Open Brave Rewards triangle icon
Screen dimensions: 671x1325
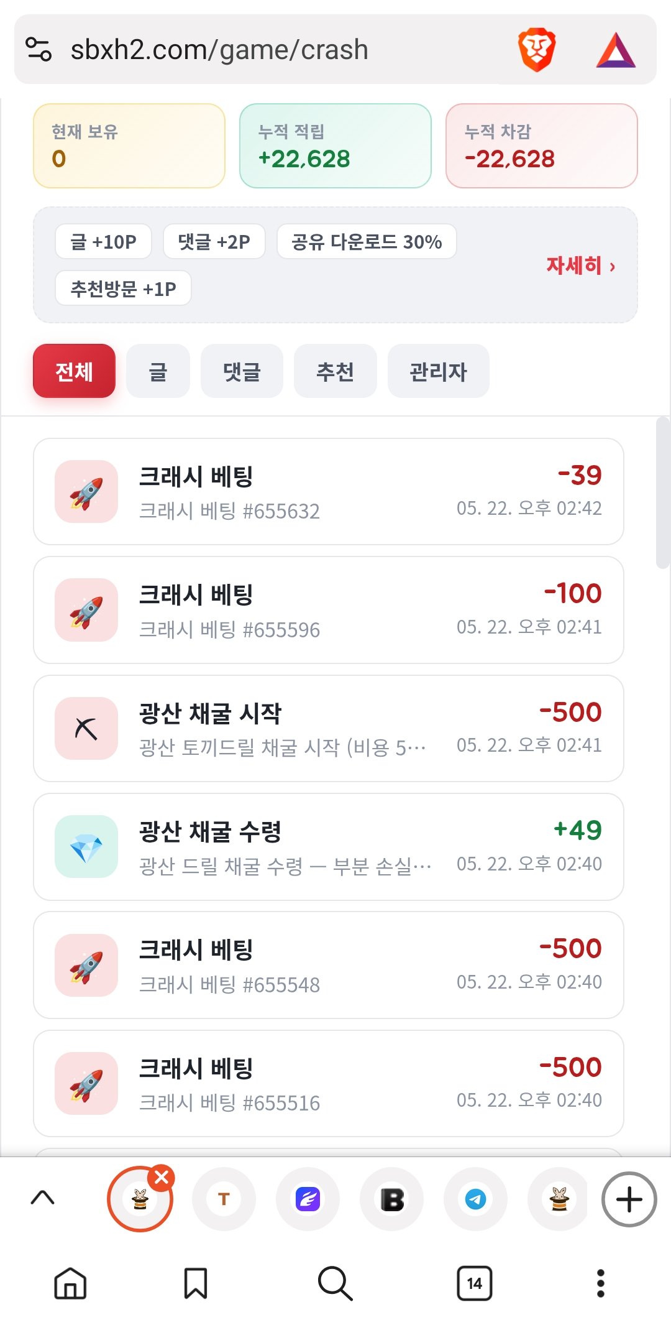616,50
